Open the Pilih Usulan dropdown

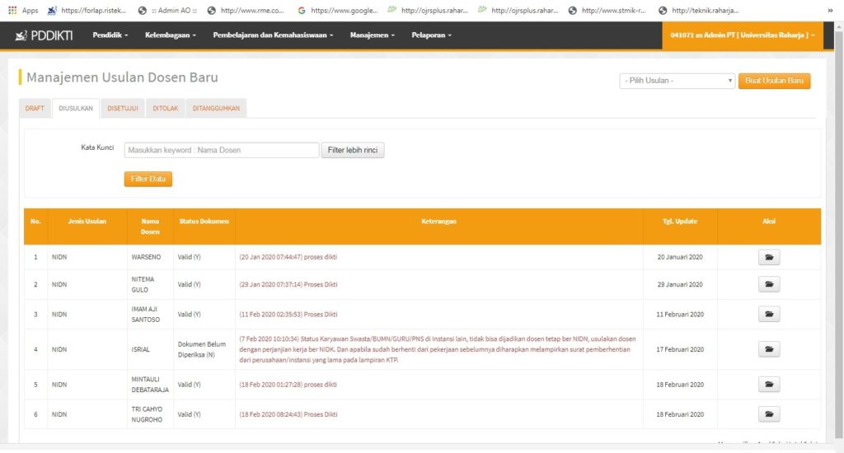[677, 81]
